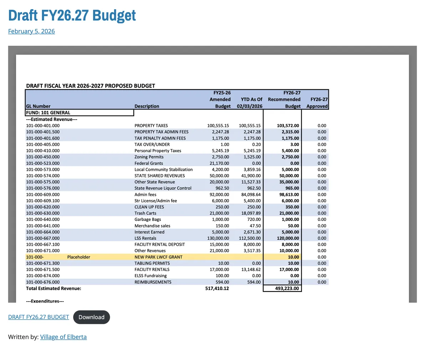Select the 517,410.12 amended budget total
Image resolution: width=428 pixels, height=345 pixels.
coord(218,288)
